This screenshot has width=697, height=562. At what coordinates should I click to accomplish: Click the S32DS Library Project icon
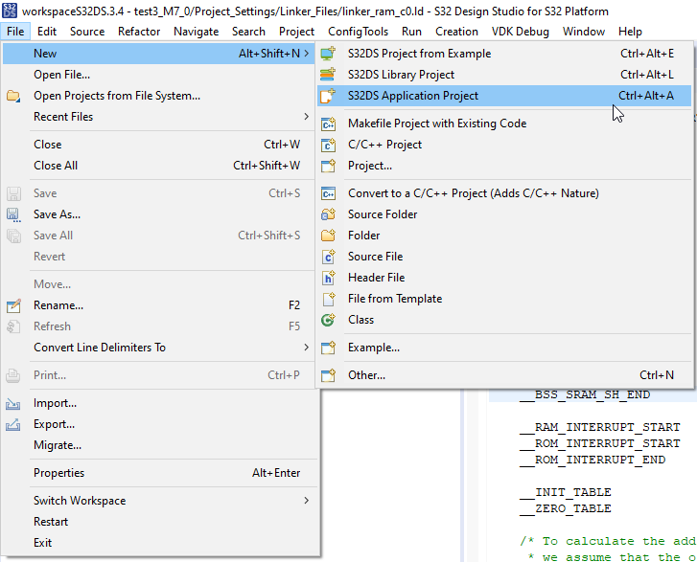coord(328,75)
